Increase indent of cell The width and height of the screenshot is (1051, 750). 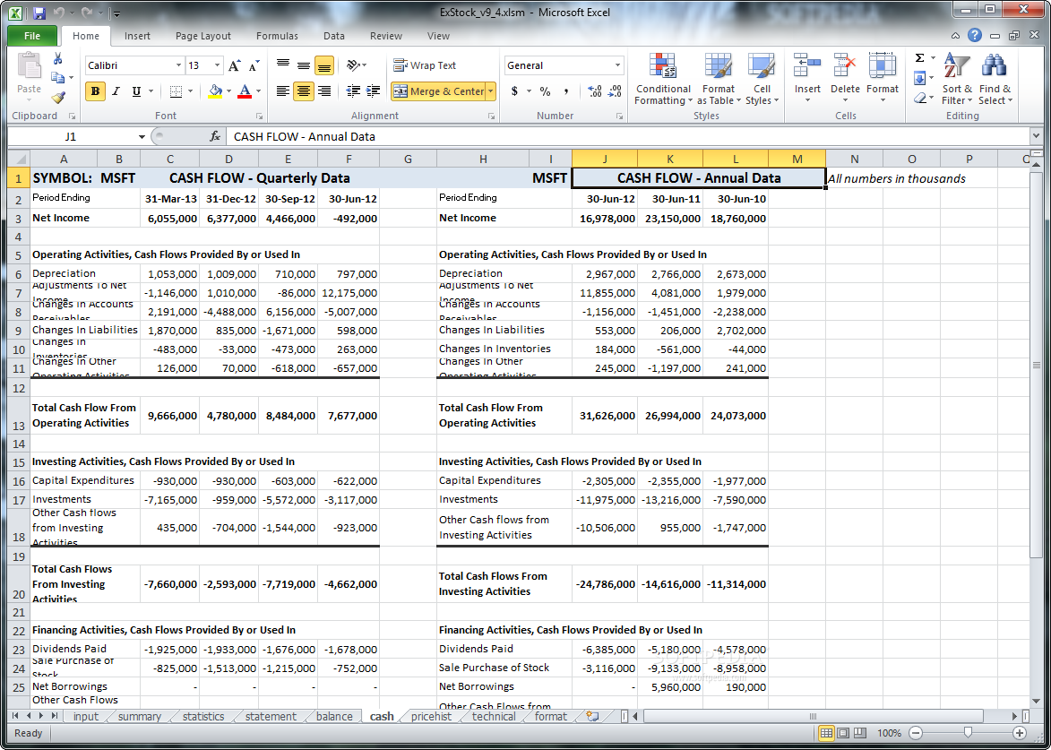click(374, 91)
